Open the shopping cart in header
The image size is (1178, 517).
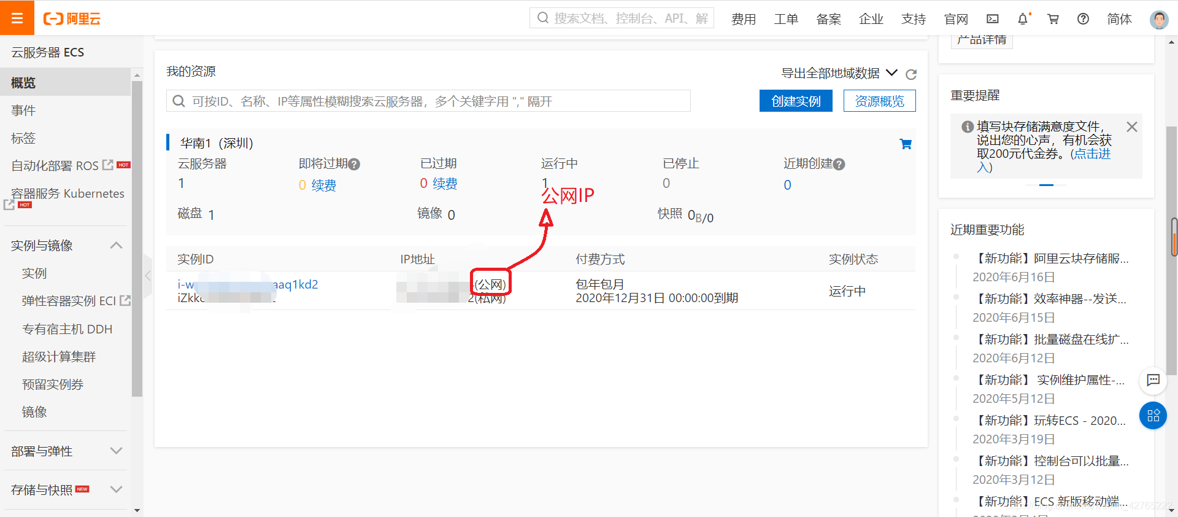coord(1053,19)
